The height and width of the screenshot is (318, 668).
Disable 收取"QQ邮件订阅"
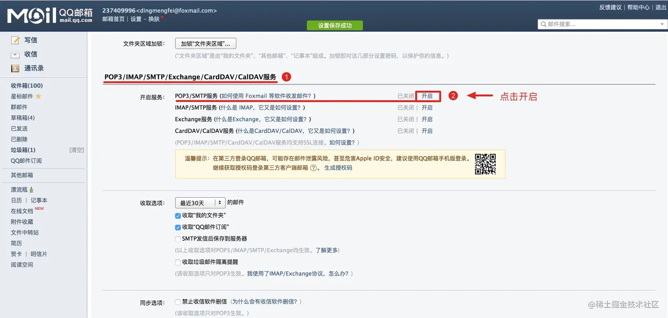point(178,227)
